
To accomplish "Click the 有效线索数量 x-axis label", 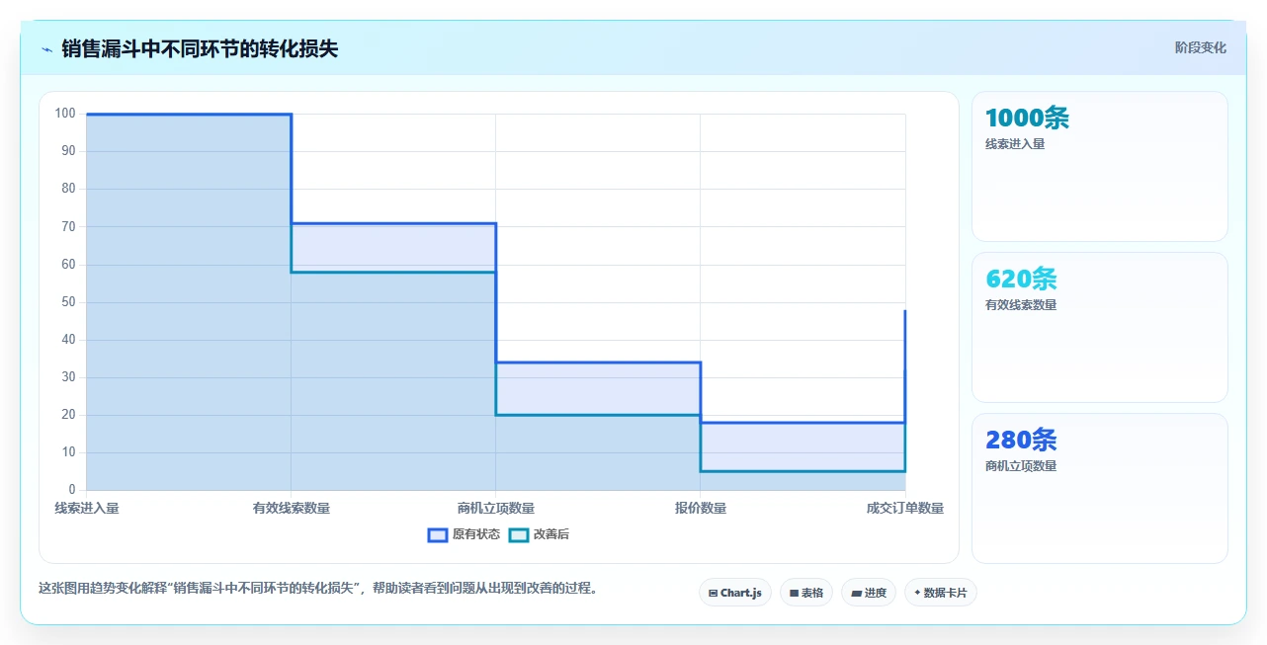I will coord(292,508).
